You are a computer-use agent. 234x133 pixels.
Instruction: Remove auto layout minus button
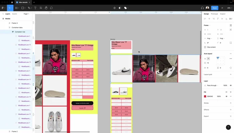pyautogui.click(x=231, y=54)
